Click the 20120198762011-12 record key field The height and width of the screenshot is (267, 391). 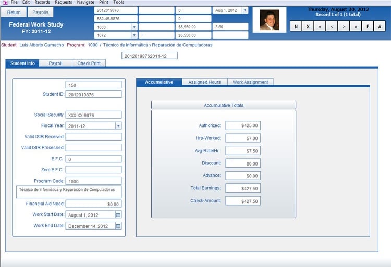point(150,56)
